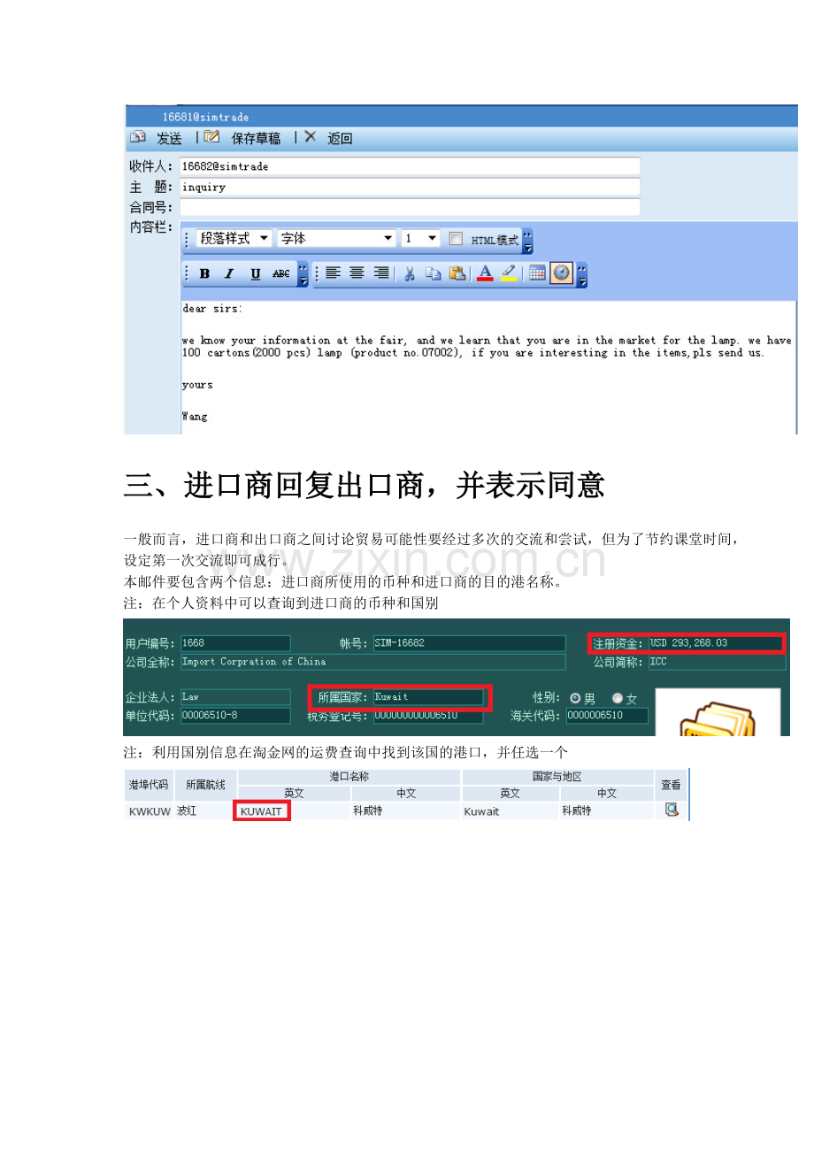Open the 字体 font dropdown
This screenshot has height=1152, width=814.
336,238
